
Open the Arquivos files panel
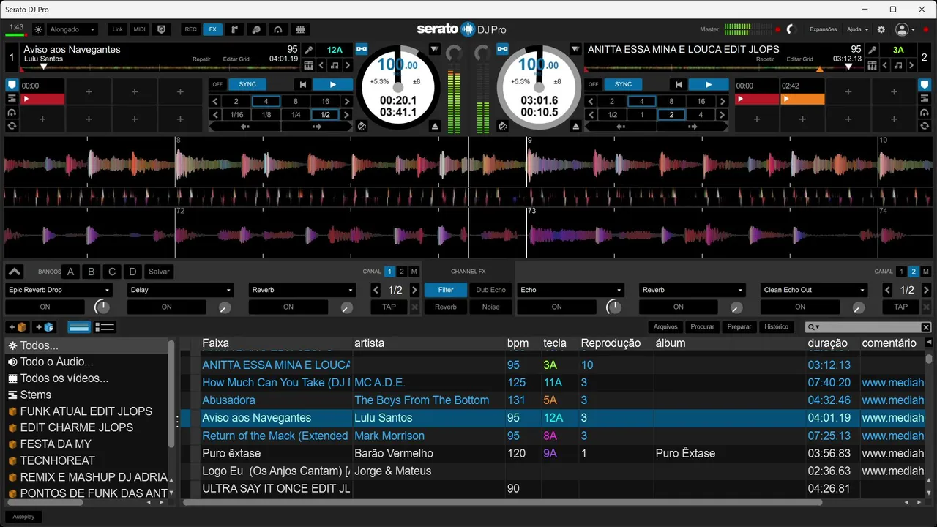click(665, 327)
